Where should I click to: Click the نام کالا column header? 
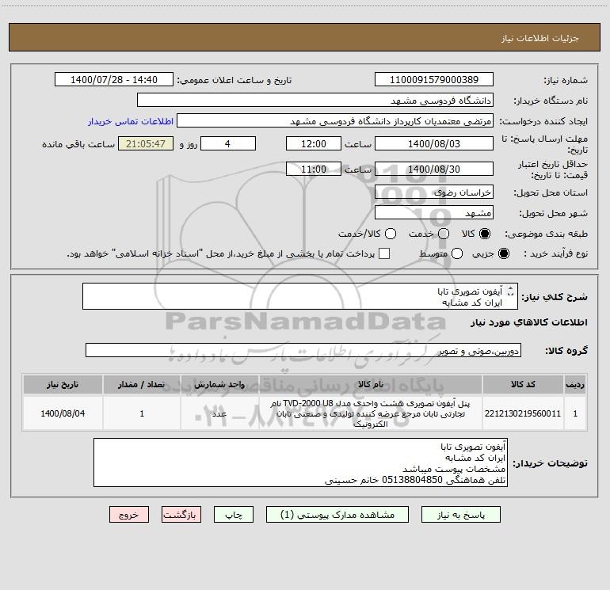[x=371, y=384]
